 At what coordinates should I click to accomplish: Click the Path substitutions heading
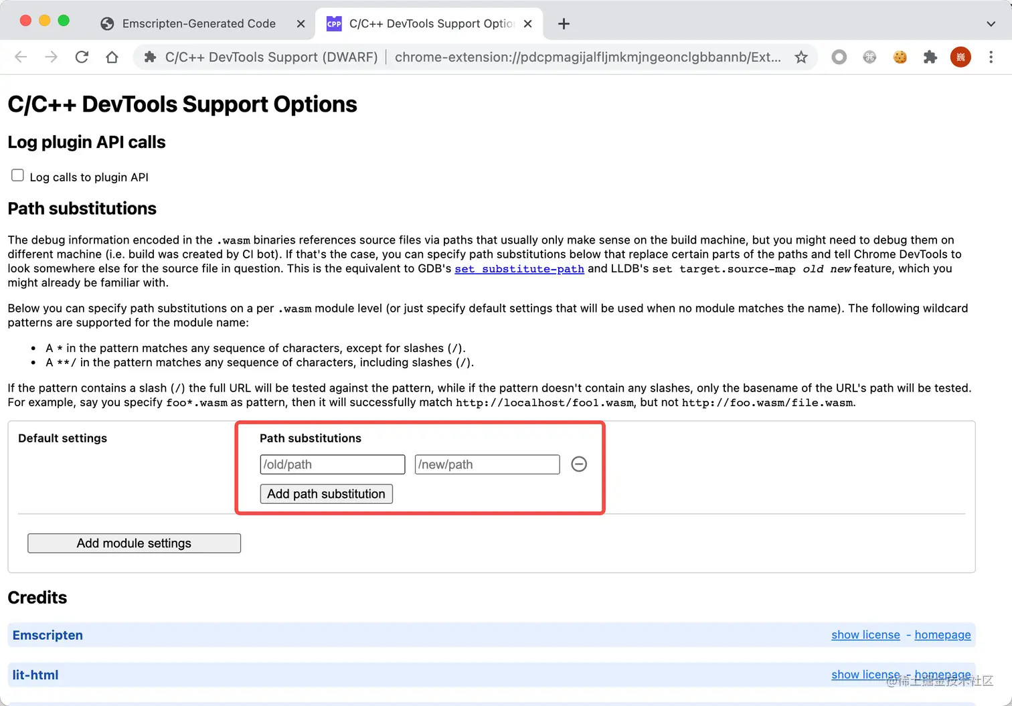point(82,209)
